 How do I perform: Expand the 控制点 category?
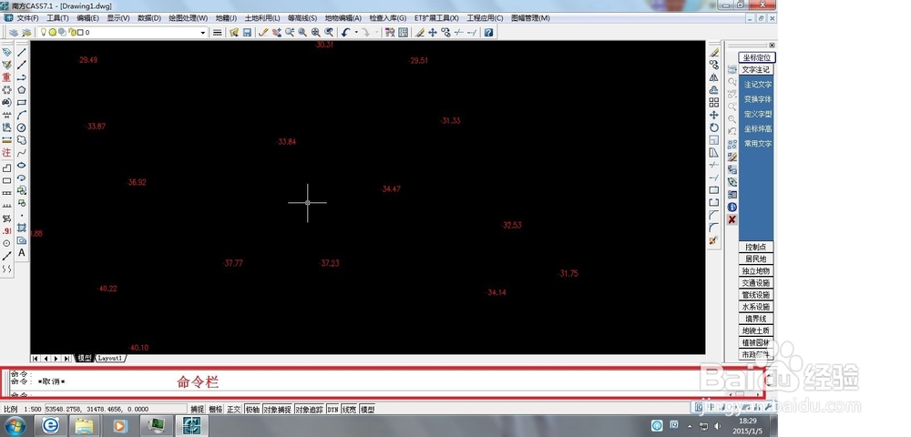pos(756,247)
